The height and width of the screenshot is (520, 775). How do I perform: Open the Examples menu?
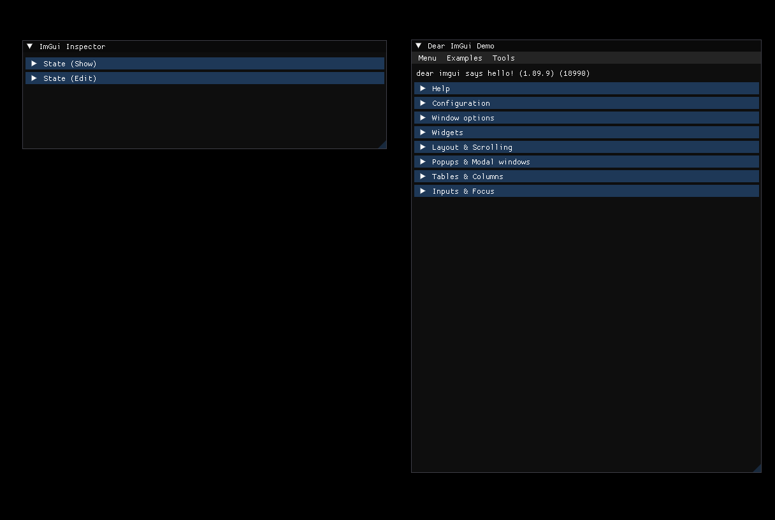coord(464,58)
